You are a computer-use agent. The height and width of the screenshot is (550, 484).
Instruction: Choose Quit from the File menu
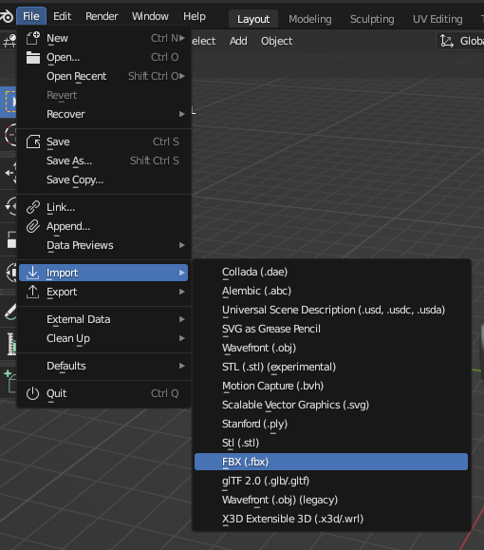(x=103, y=393)
